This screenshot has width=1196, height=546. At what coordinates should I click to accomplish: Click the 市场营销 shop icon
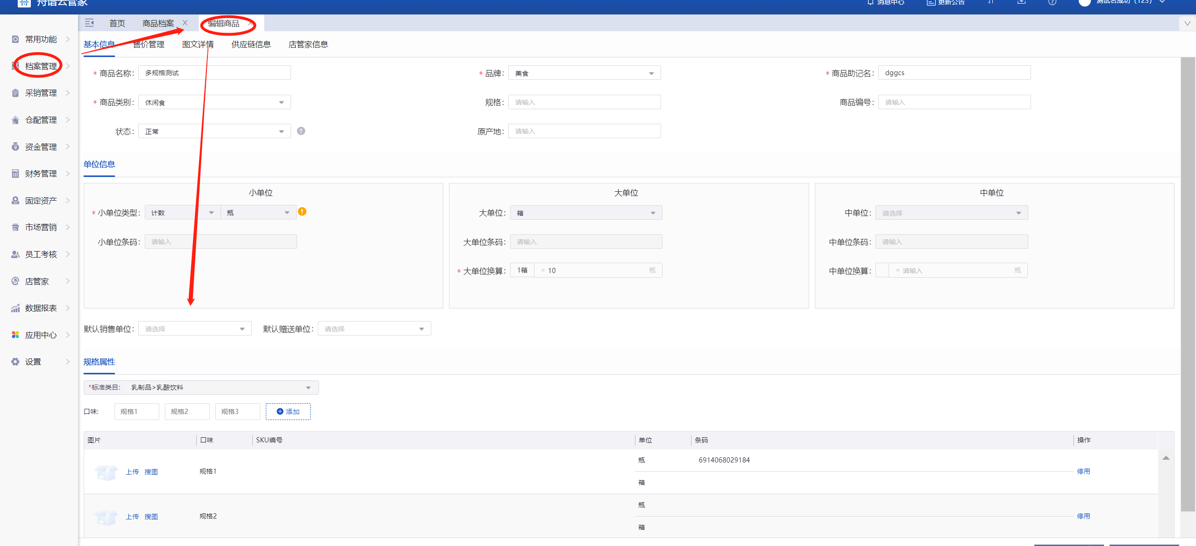[x=15, y=227]
